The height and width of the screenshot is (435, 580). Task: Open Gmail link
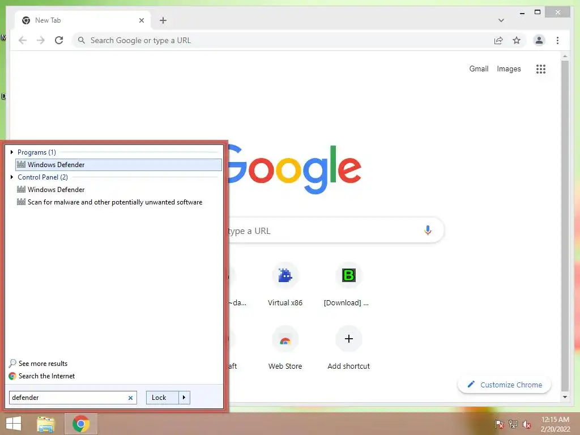click(x=479, y=69)
